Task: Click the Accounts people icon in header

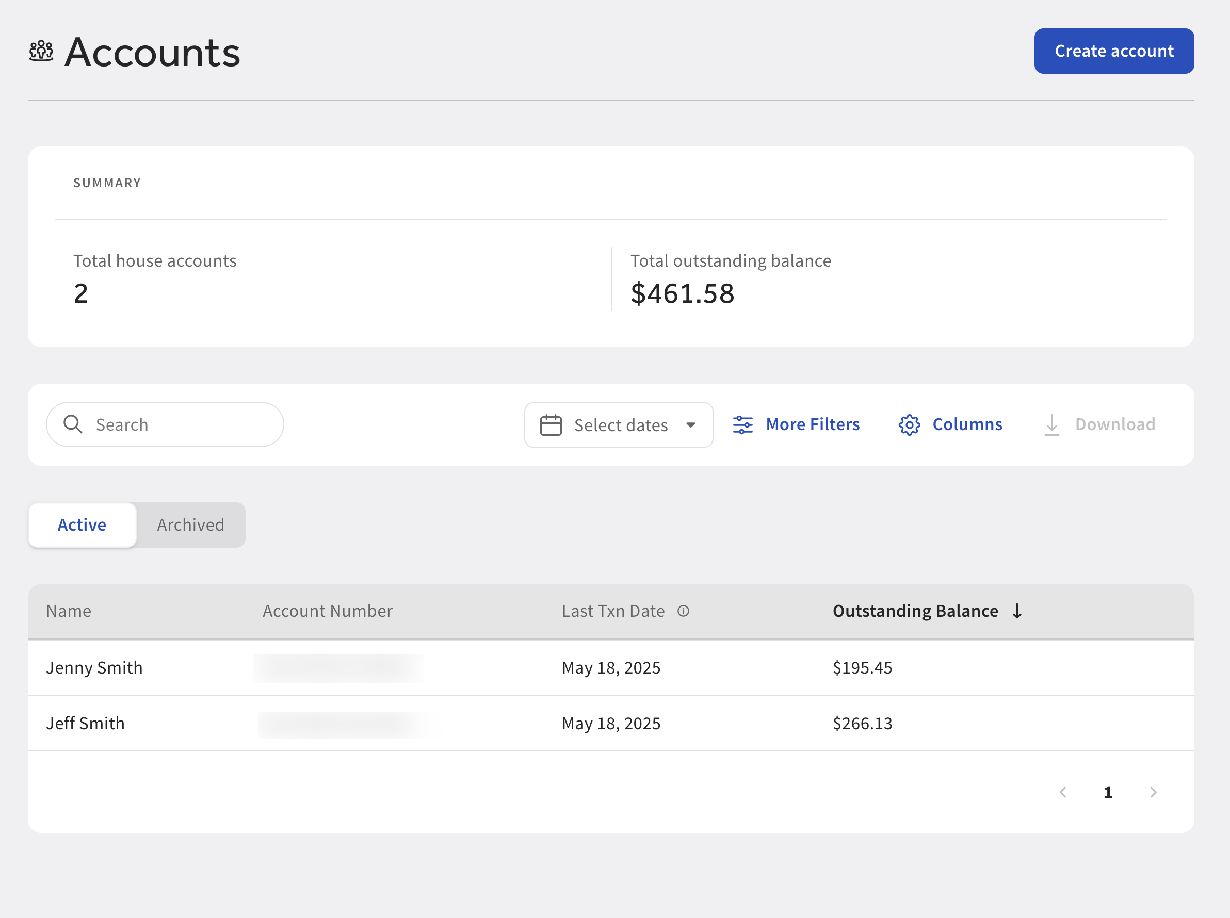Action: click(41, 52)
